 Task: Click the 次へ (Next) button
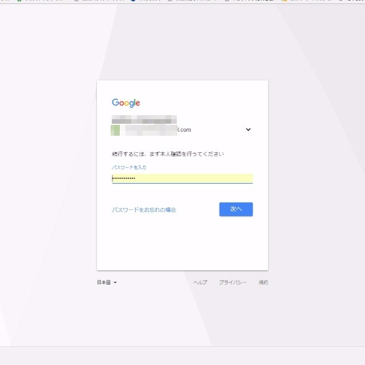pyautogui.click(x=236, y=209)
